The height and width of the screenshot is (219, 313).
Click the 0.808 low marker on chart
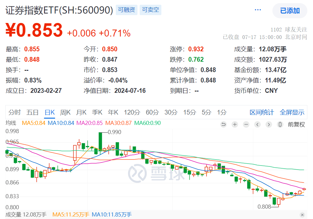[x=264, y=207]
